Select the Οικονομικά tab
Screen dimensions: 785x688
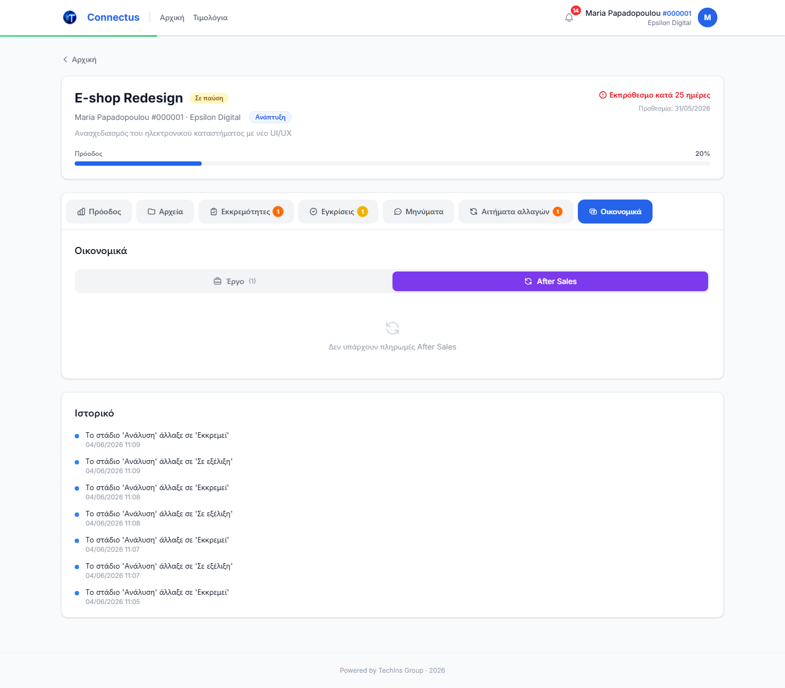615,212
